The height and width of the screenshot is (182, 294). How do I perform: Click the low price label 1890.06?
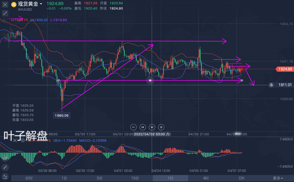[62, 115]
